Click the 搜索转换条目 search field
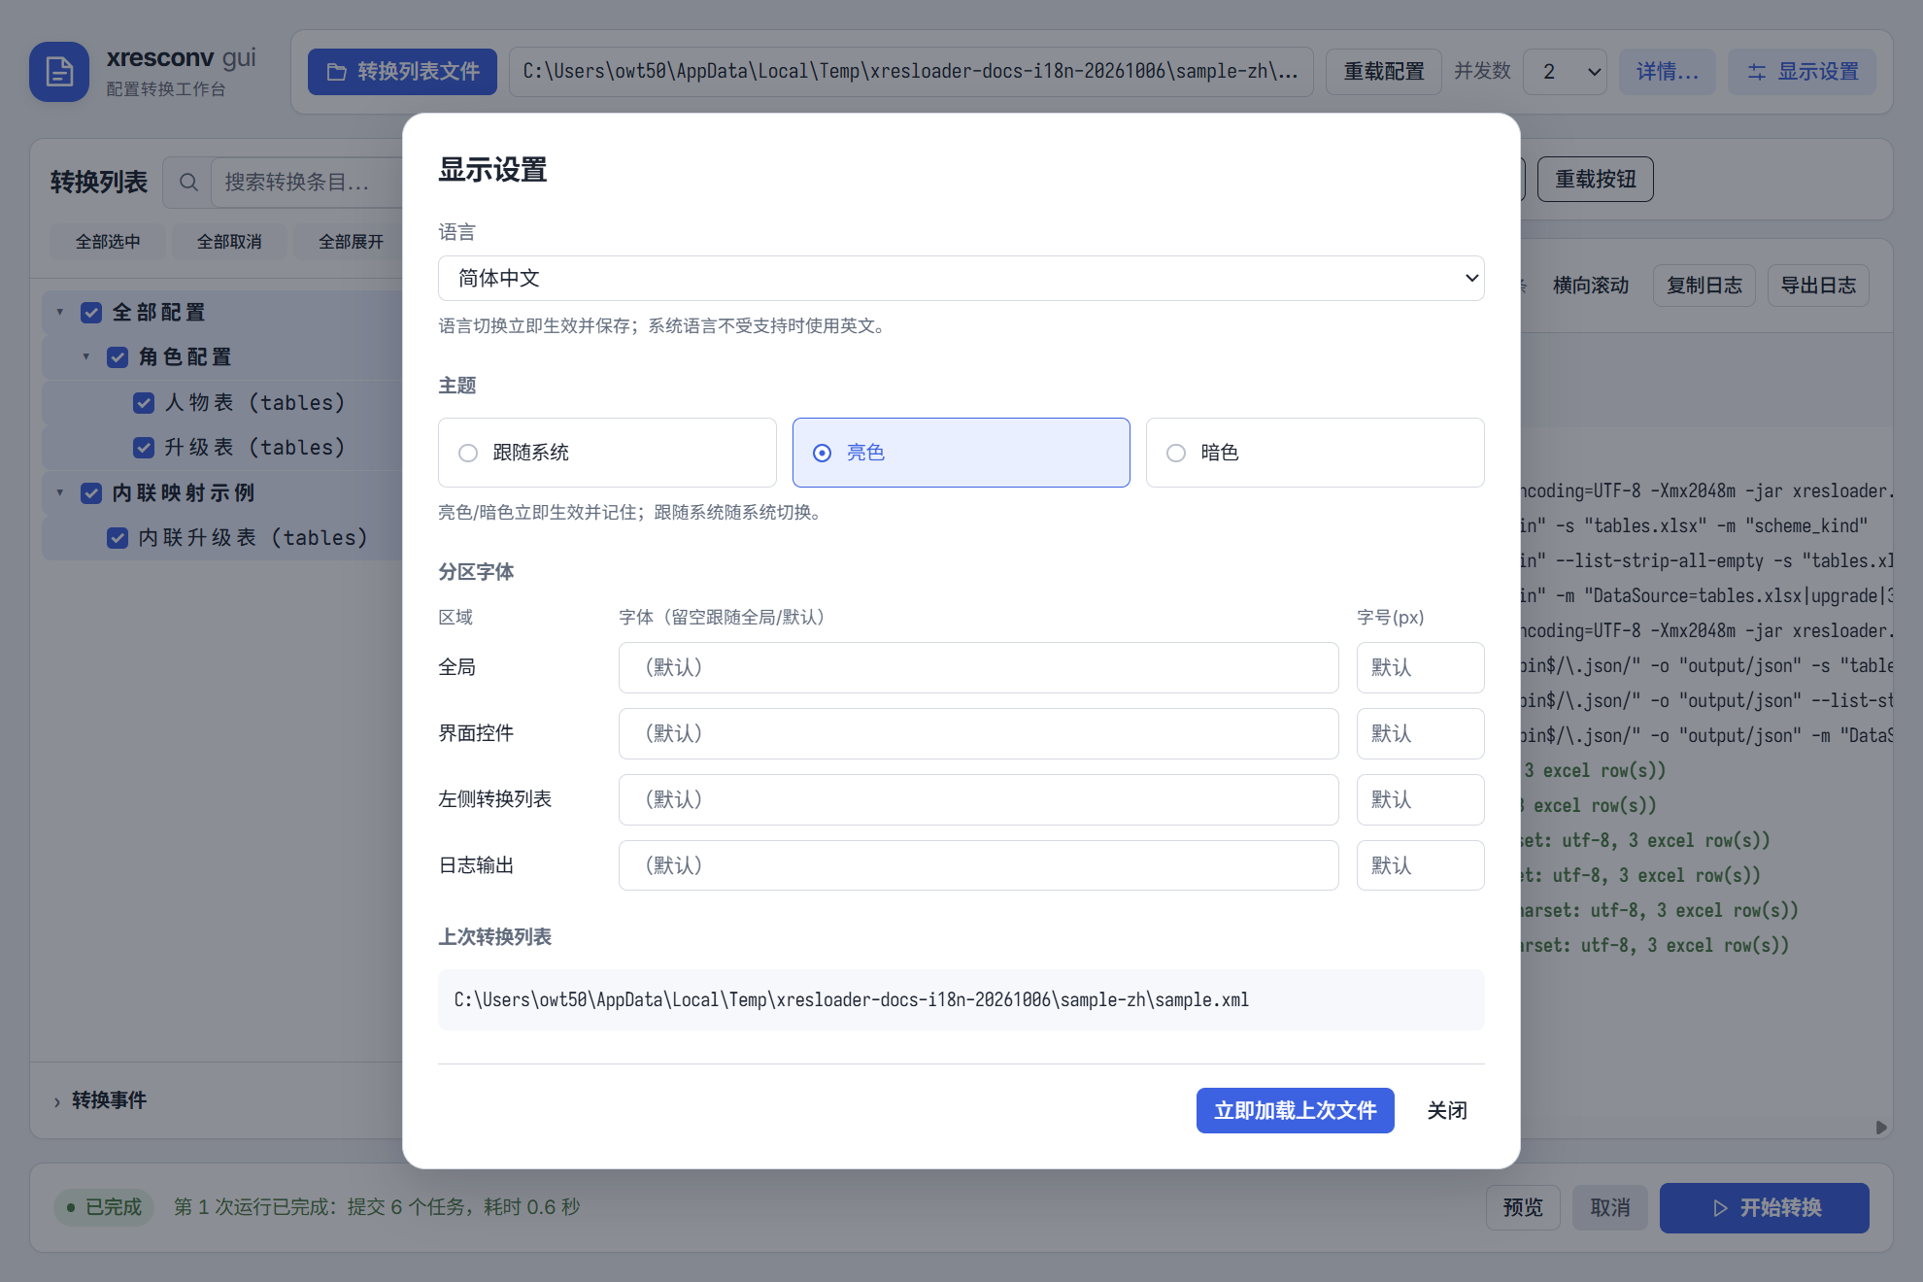This screenshot has width=1923, height=1282. pos(308,183)
